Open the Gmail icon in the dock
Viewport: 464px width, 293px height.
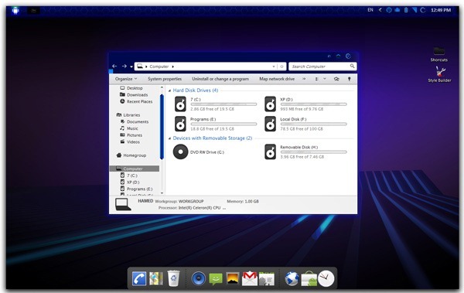[250, 278]
